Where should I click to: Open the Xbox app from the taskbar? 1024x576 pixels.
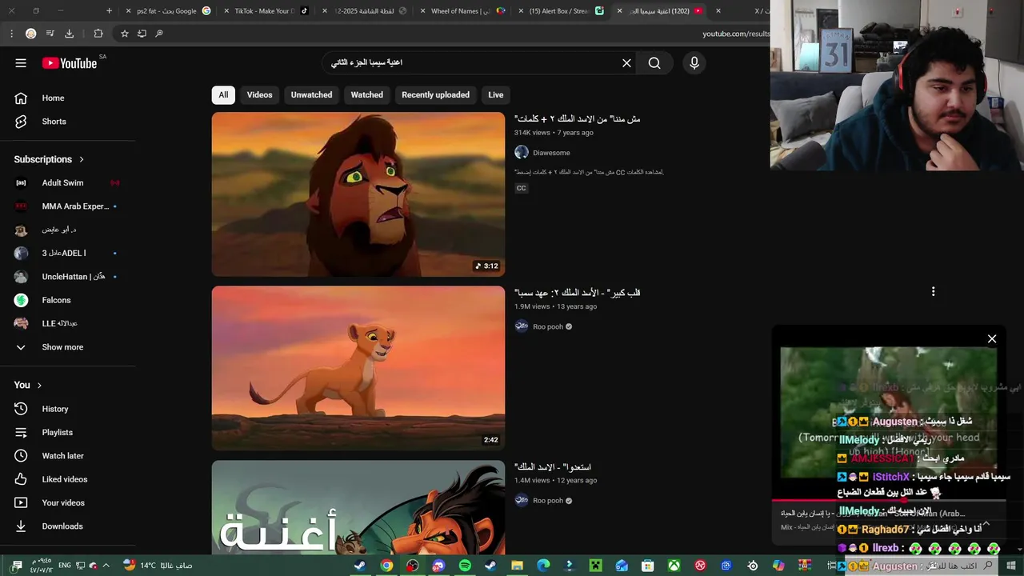coord(674,566)
